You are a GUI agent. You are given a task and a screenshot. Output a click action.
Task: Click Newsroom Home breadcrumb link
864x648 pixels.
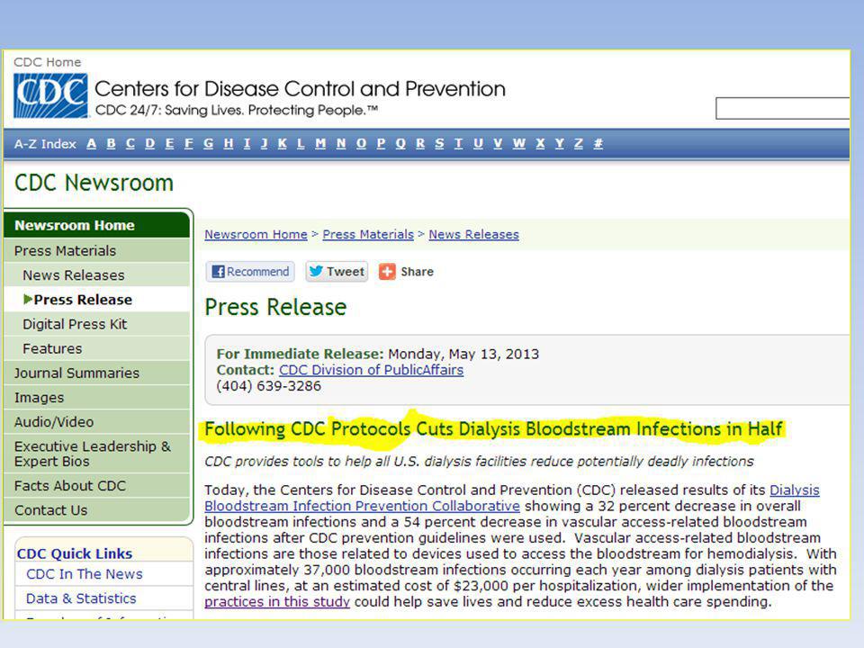tap(256, 234)
